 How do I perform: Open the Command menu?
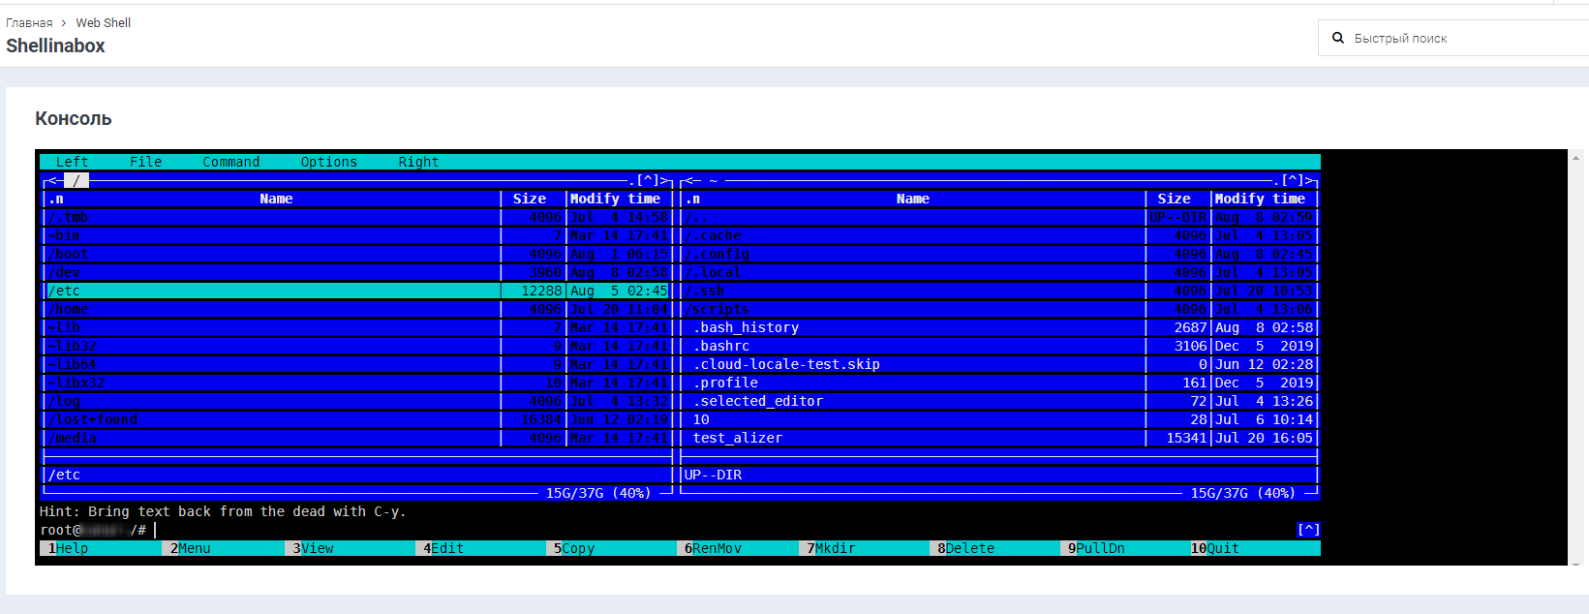coord(230,162)
